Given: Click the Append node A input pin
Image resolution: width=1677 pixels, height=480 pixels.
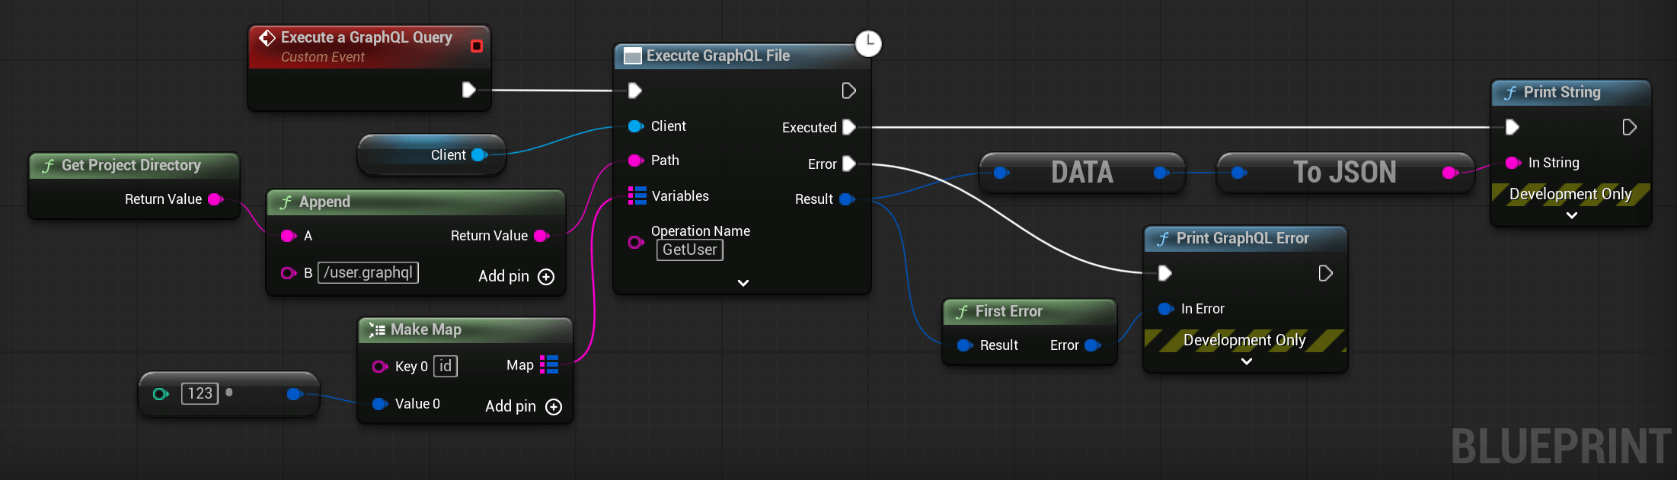Looking at the screenshot, I should (289, 236).
